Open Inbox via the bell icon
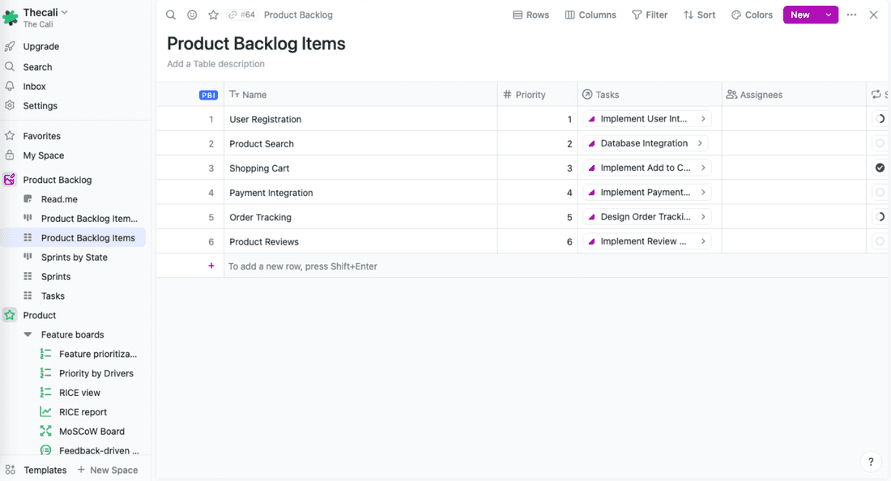This screenshot has height=481, width=891. click(x=10, y=86)
